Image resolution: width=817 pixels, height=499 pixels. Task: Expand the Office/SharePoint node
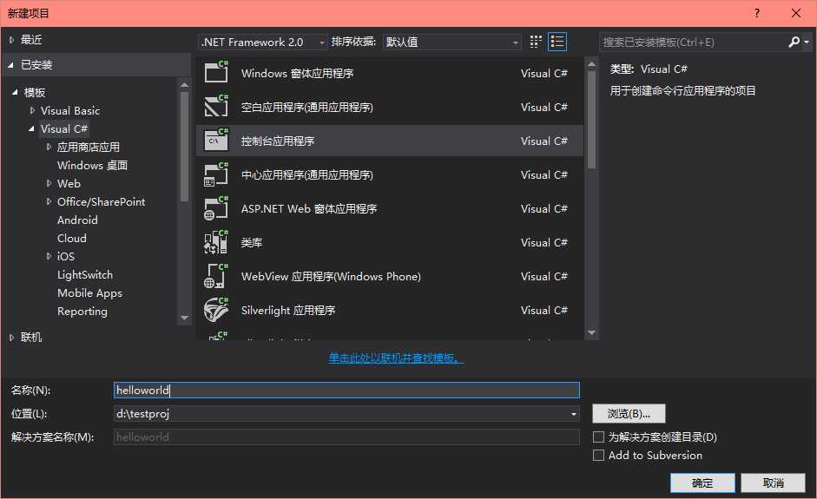[49, 201]
